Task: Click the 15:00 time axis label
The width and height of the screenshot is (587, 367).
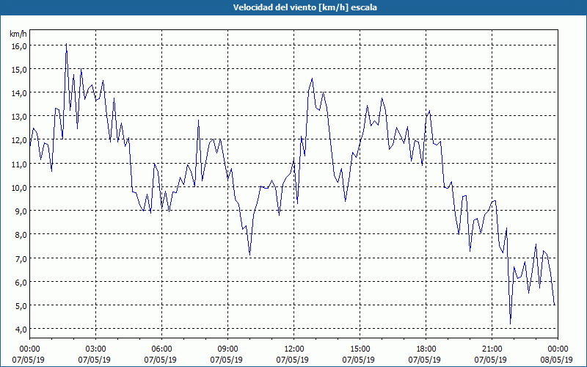Action: point(360,349)
